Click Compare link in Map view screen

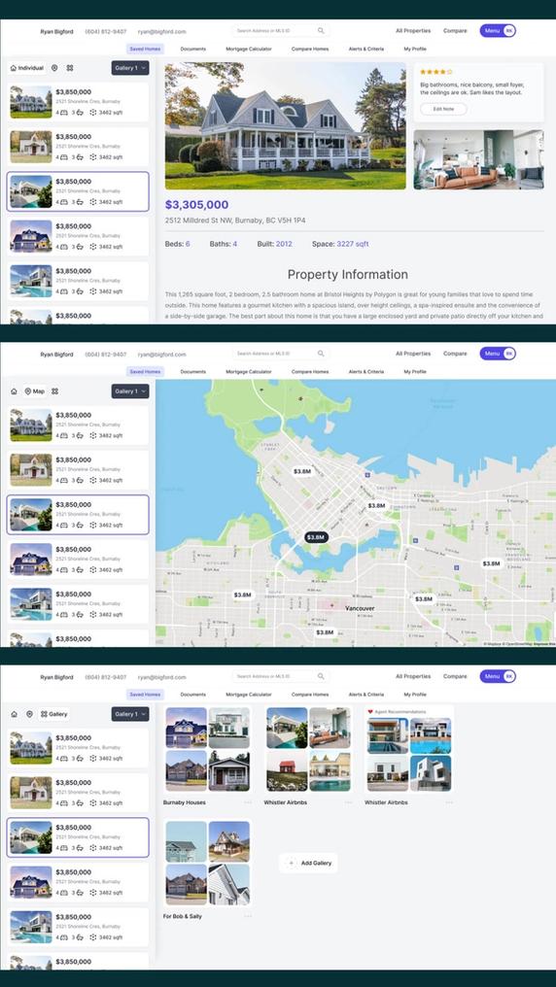pyautogui.click(x=455, y=354)
